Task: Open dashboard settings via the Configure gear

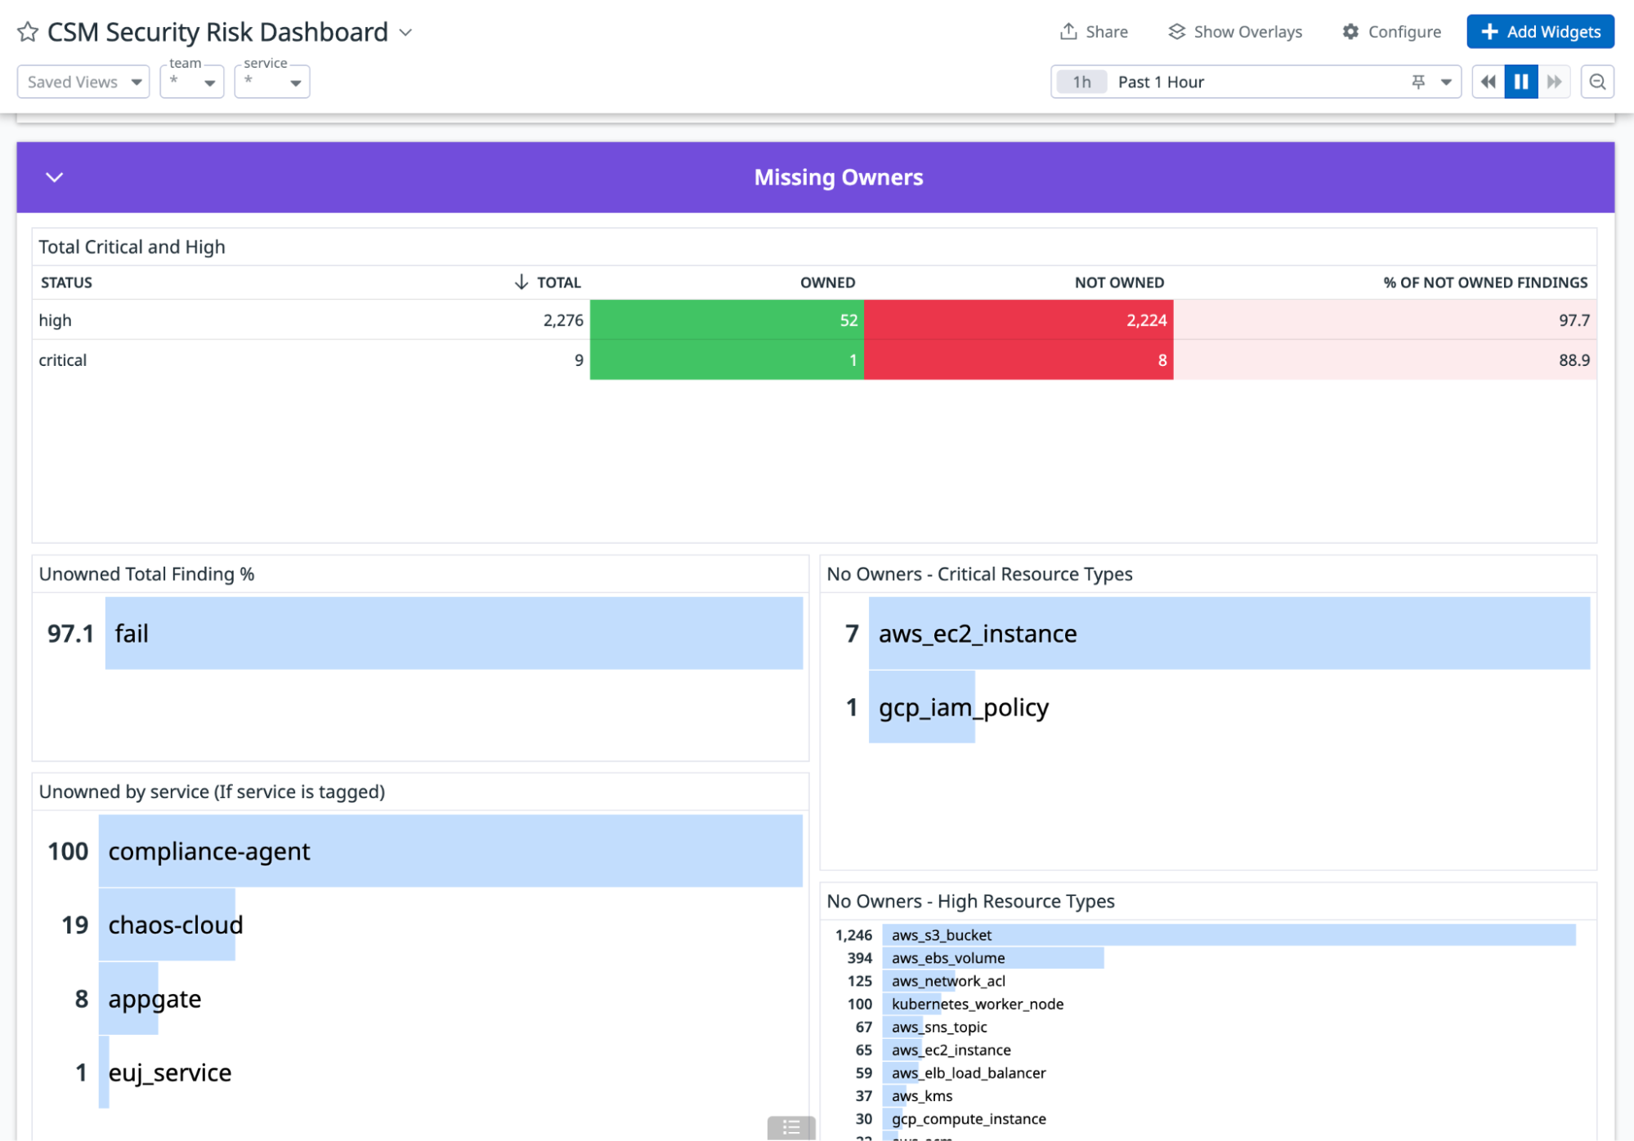Action: [x=1352, y=31]
